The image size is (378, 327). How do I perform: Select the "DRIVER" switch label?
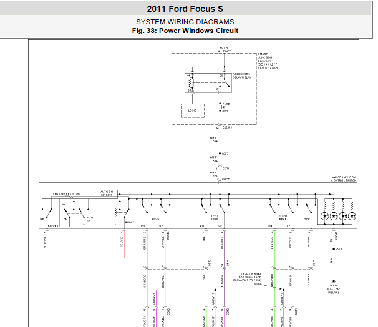tap(53, 226)
